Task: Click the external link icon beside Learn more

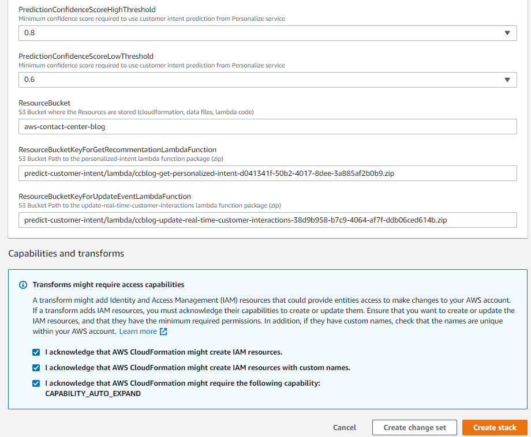Action: coord(162,331)
